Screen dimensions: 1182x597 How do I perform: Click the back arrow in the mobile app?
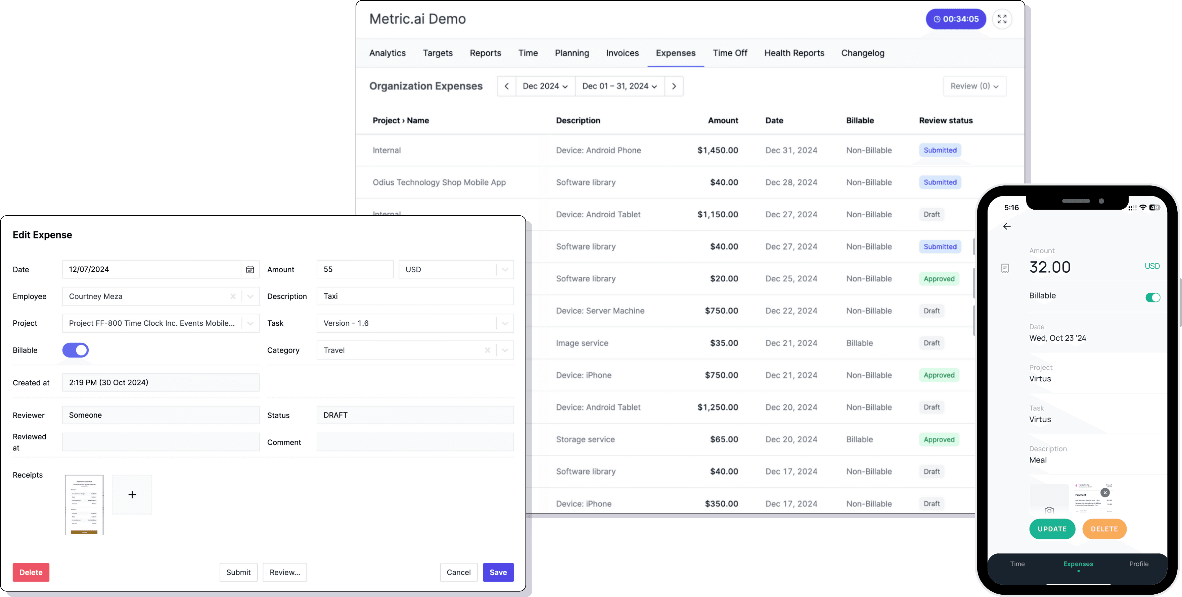[1007, 226]
